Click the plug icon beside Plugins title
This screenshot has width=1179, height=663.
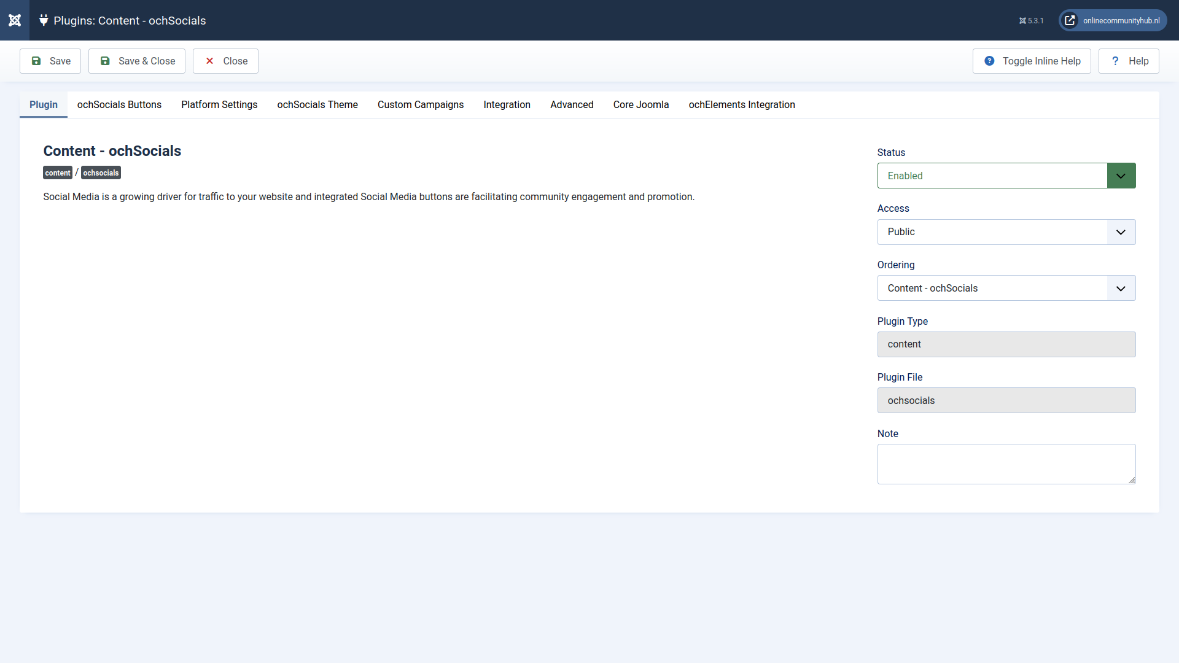(44, 20)
